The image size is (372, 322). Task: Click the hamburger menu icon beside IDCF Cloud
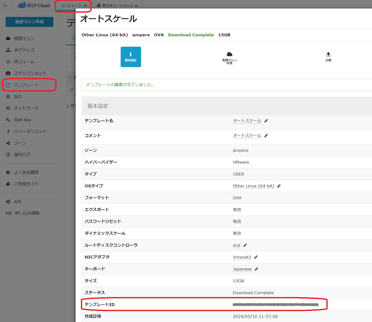(5, 6)
